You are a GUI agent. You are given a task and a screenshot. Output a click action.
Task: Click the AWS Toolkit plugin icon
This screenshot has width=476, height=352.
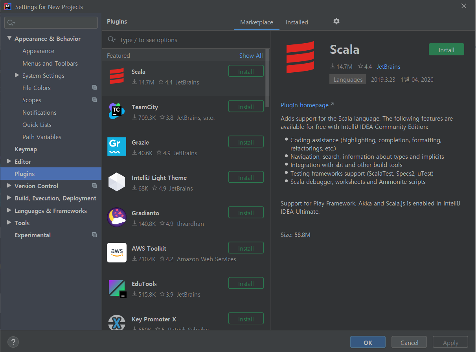coord(116,253)
